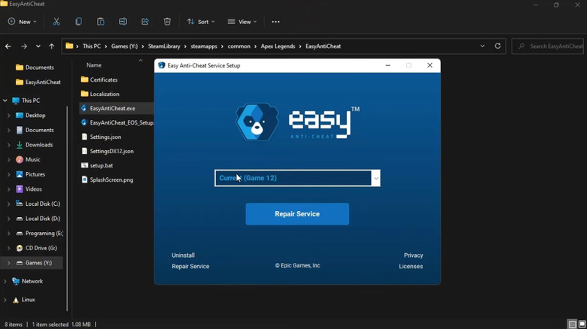Viewport: 587px width, 329px height.
Task: Select the SplashScreen.png file
Action: click(107, 180)
